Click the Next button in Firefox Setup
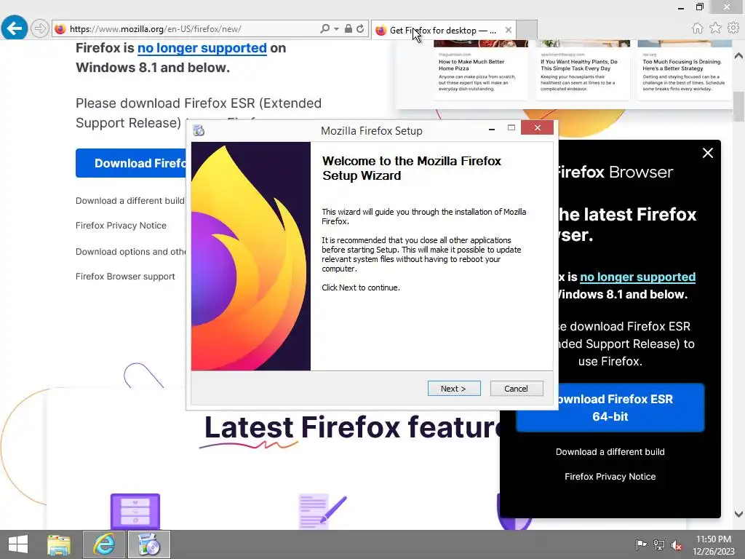745x559 pixels. point(454,389)
